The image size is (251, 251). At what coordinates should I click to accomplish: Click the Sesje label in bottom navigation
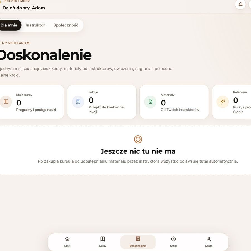(x=173, y=246)
